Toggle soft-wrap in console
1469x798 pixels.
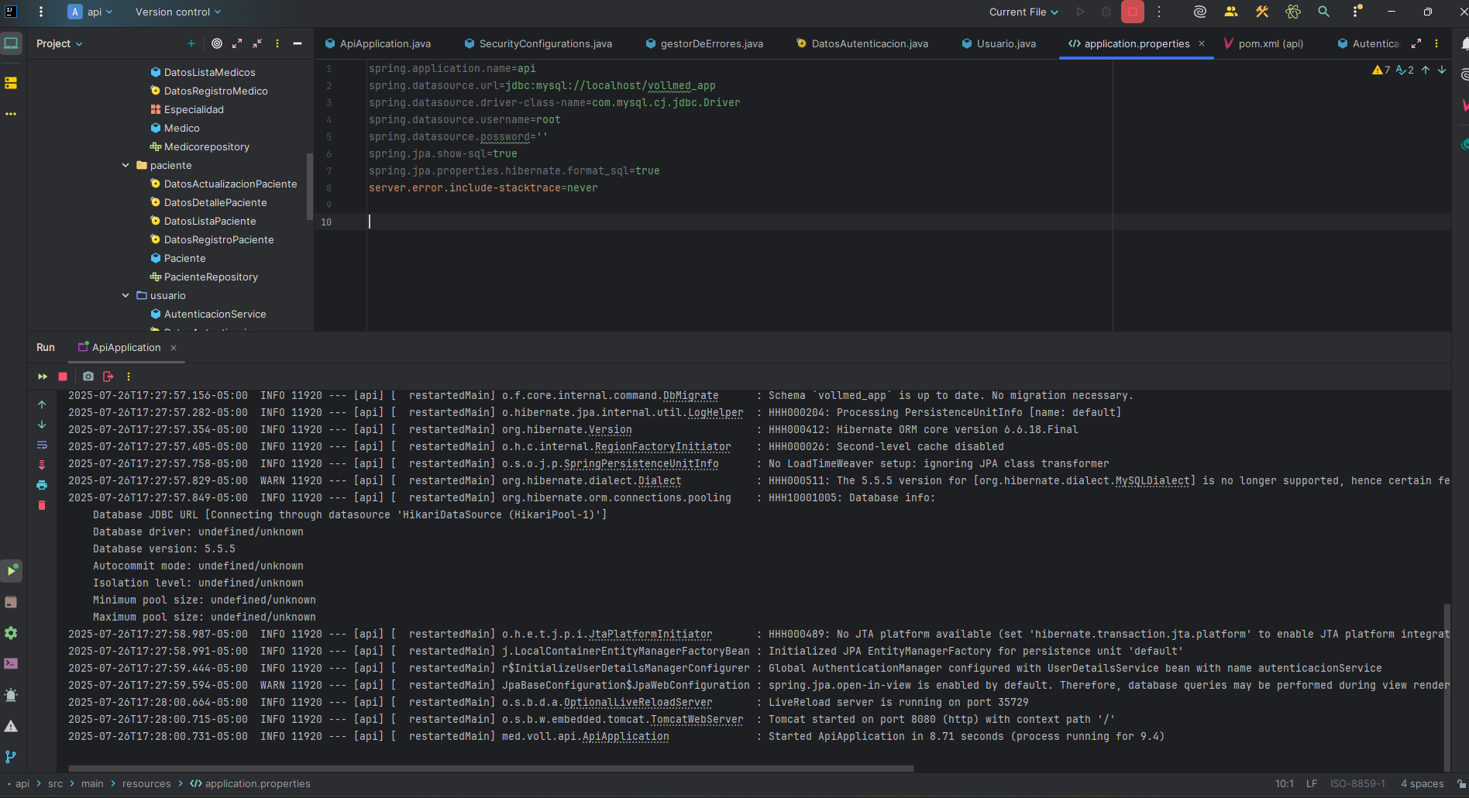pyautogui.click(x=42, y=445)
